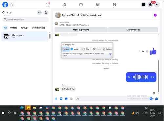
Task: Record a voice clip with microphone icon
Action: click(x=56, y=99)
